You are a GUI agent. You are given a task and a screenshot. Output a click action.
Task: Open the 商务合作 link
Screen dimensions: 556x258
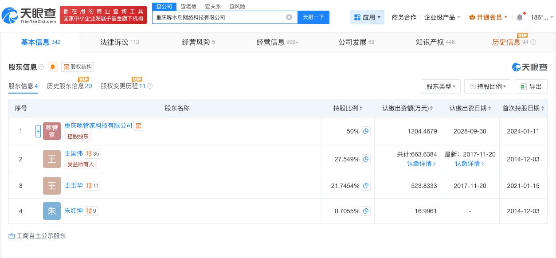click(404, 17)
